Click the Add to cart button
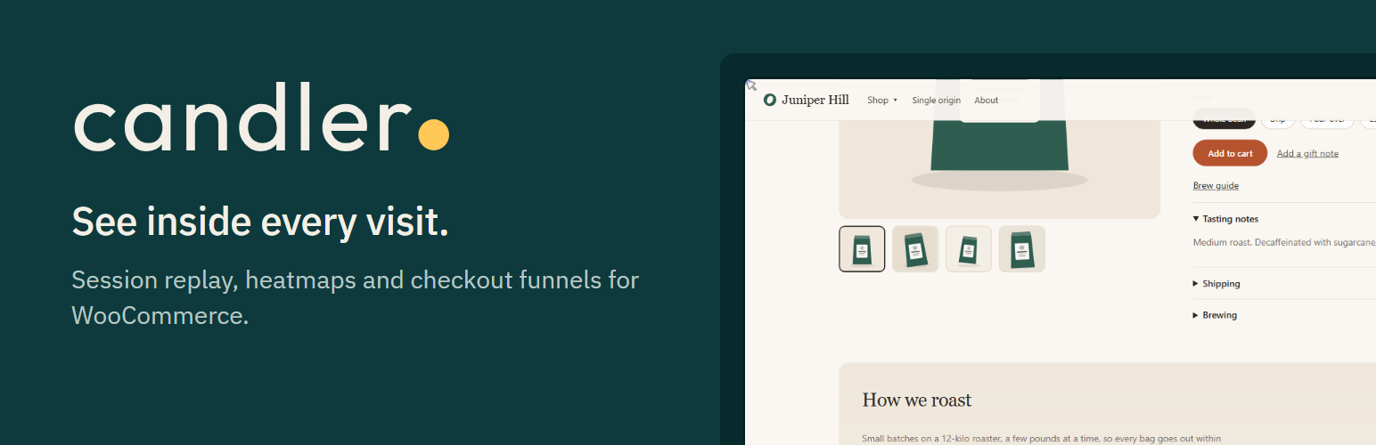 point(1230,153)
